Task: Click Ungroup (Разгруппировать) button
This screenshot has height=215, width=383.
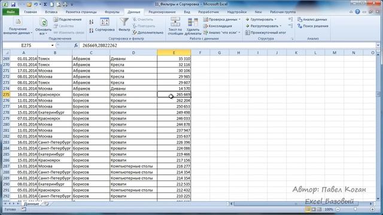Action: [x=263, y=26]
